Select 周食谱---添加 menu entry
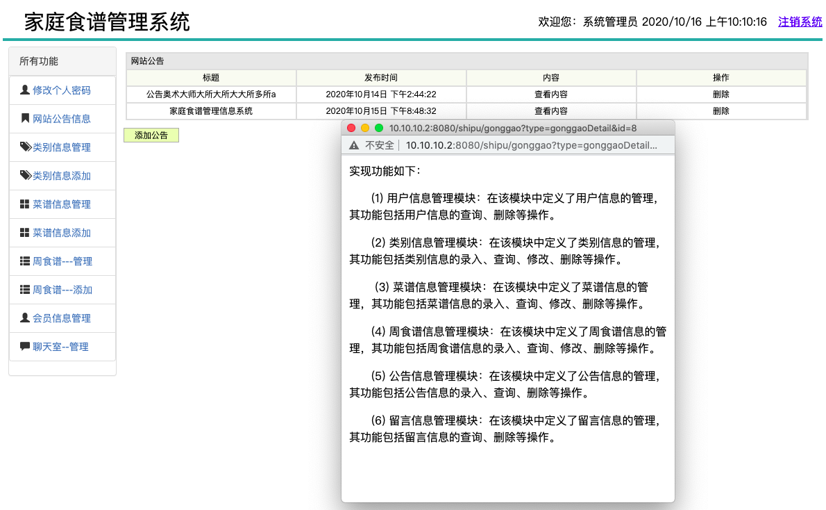The height and width of the screenshot is (510, 826). 62,290
